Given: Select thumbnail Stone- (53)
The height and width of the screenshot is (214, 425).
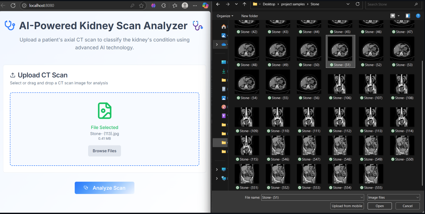Looking at the screenshot, I should click(x=402, y=52).
